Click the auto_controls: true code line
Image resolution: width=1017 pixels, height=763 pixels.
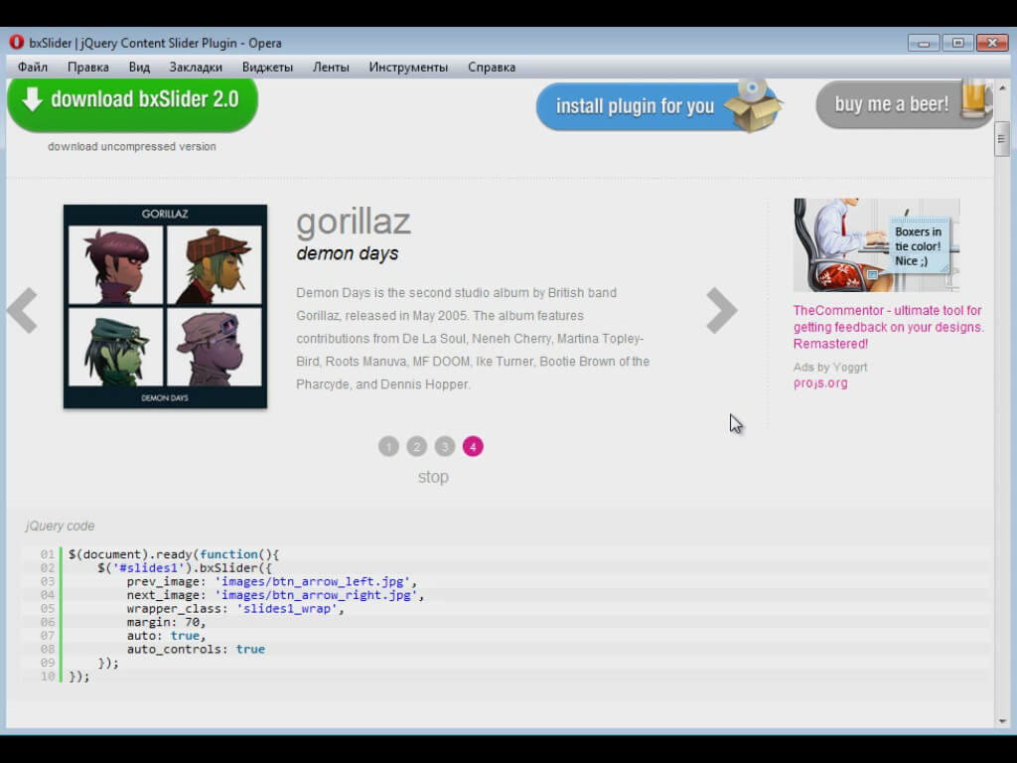coord(196,650)
